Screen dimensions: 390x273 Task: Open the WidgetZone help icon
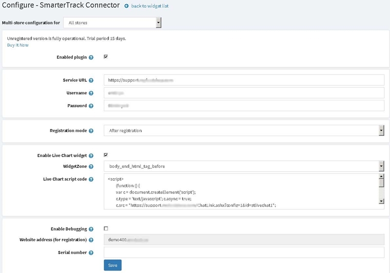[91, 167]
